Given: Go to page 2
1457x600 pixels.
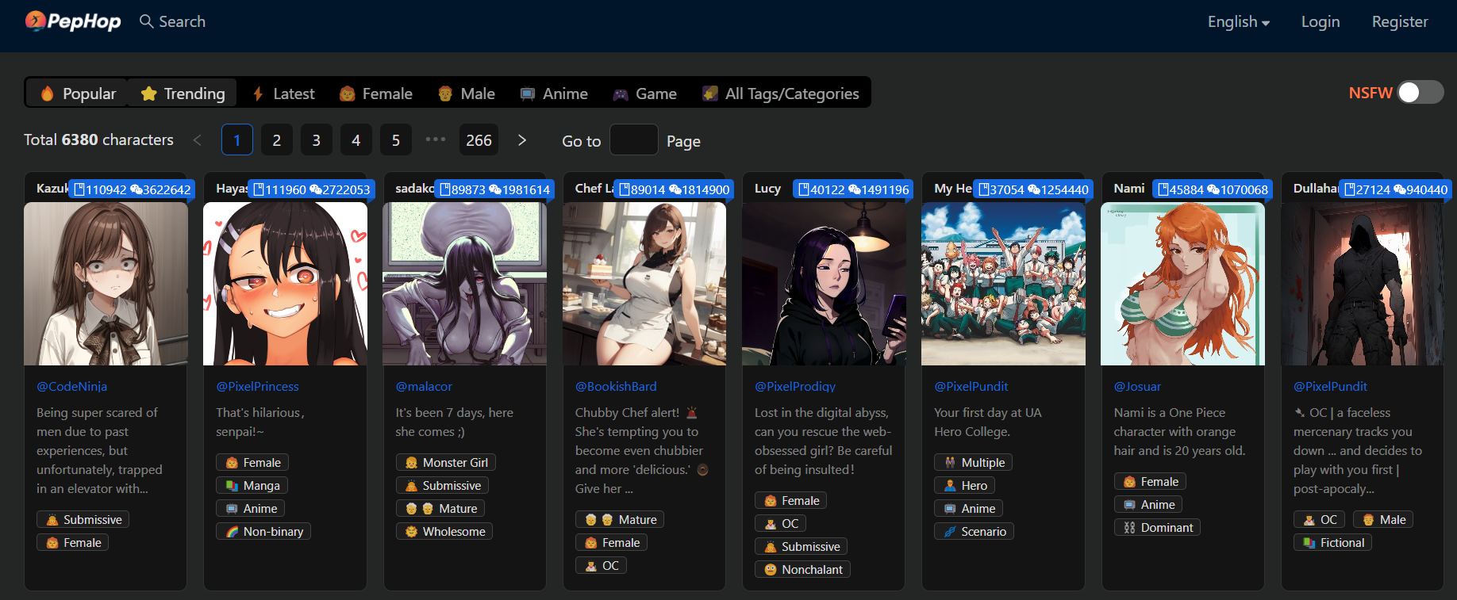Looking at the screenshot, I should pyautogui.click(x=277, y=140).
